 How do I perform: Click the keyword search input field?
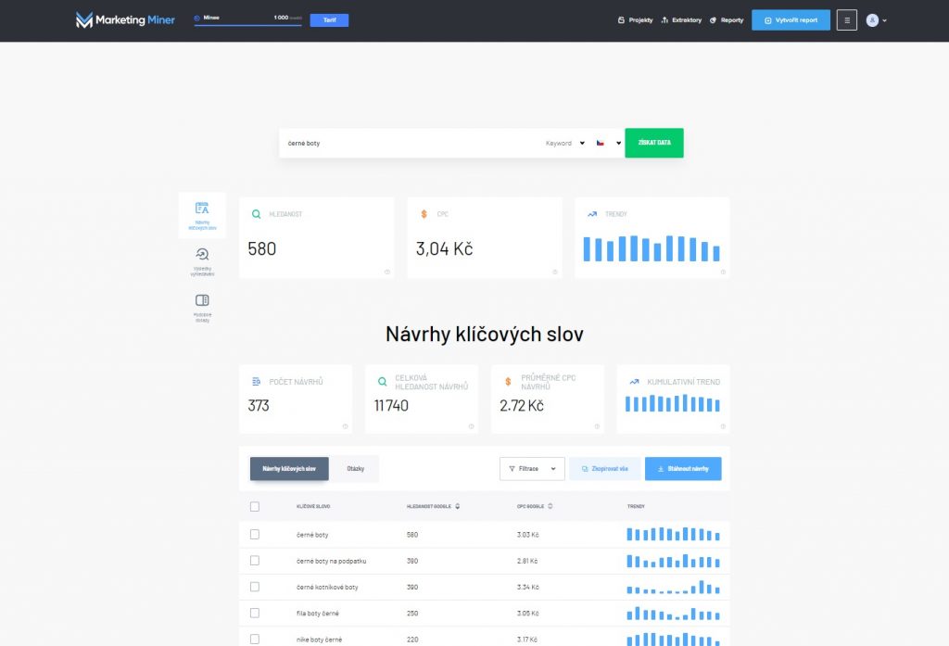[408, 143]
